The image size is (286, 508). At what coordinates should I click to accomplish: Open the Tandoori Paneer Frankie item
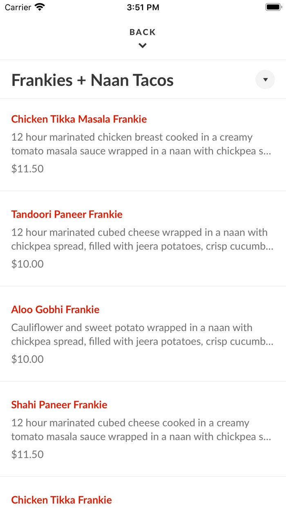pyautogui.click(x=67, y=214)
